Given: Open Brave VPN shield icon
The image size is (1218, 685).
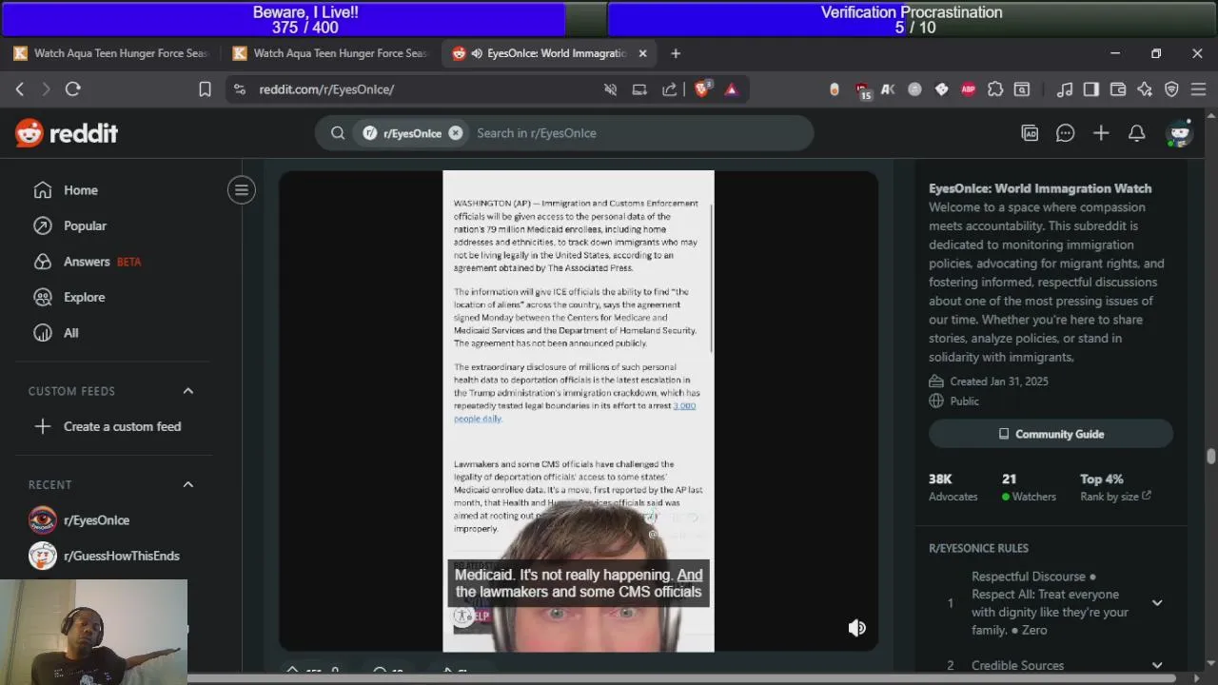Looking at the screenshot, I should 1171,89.
